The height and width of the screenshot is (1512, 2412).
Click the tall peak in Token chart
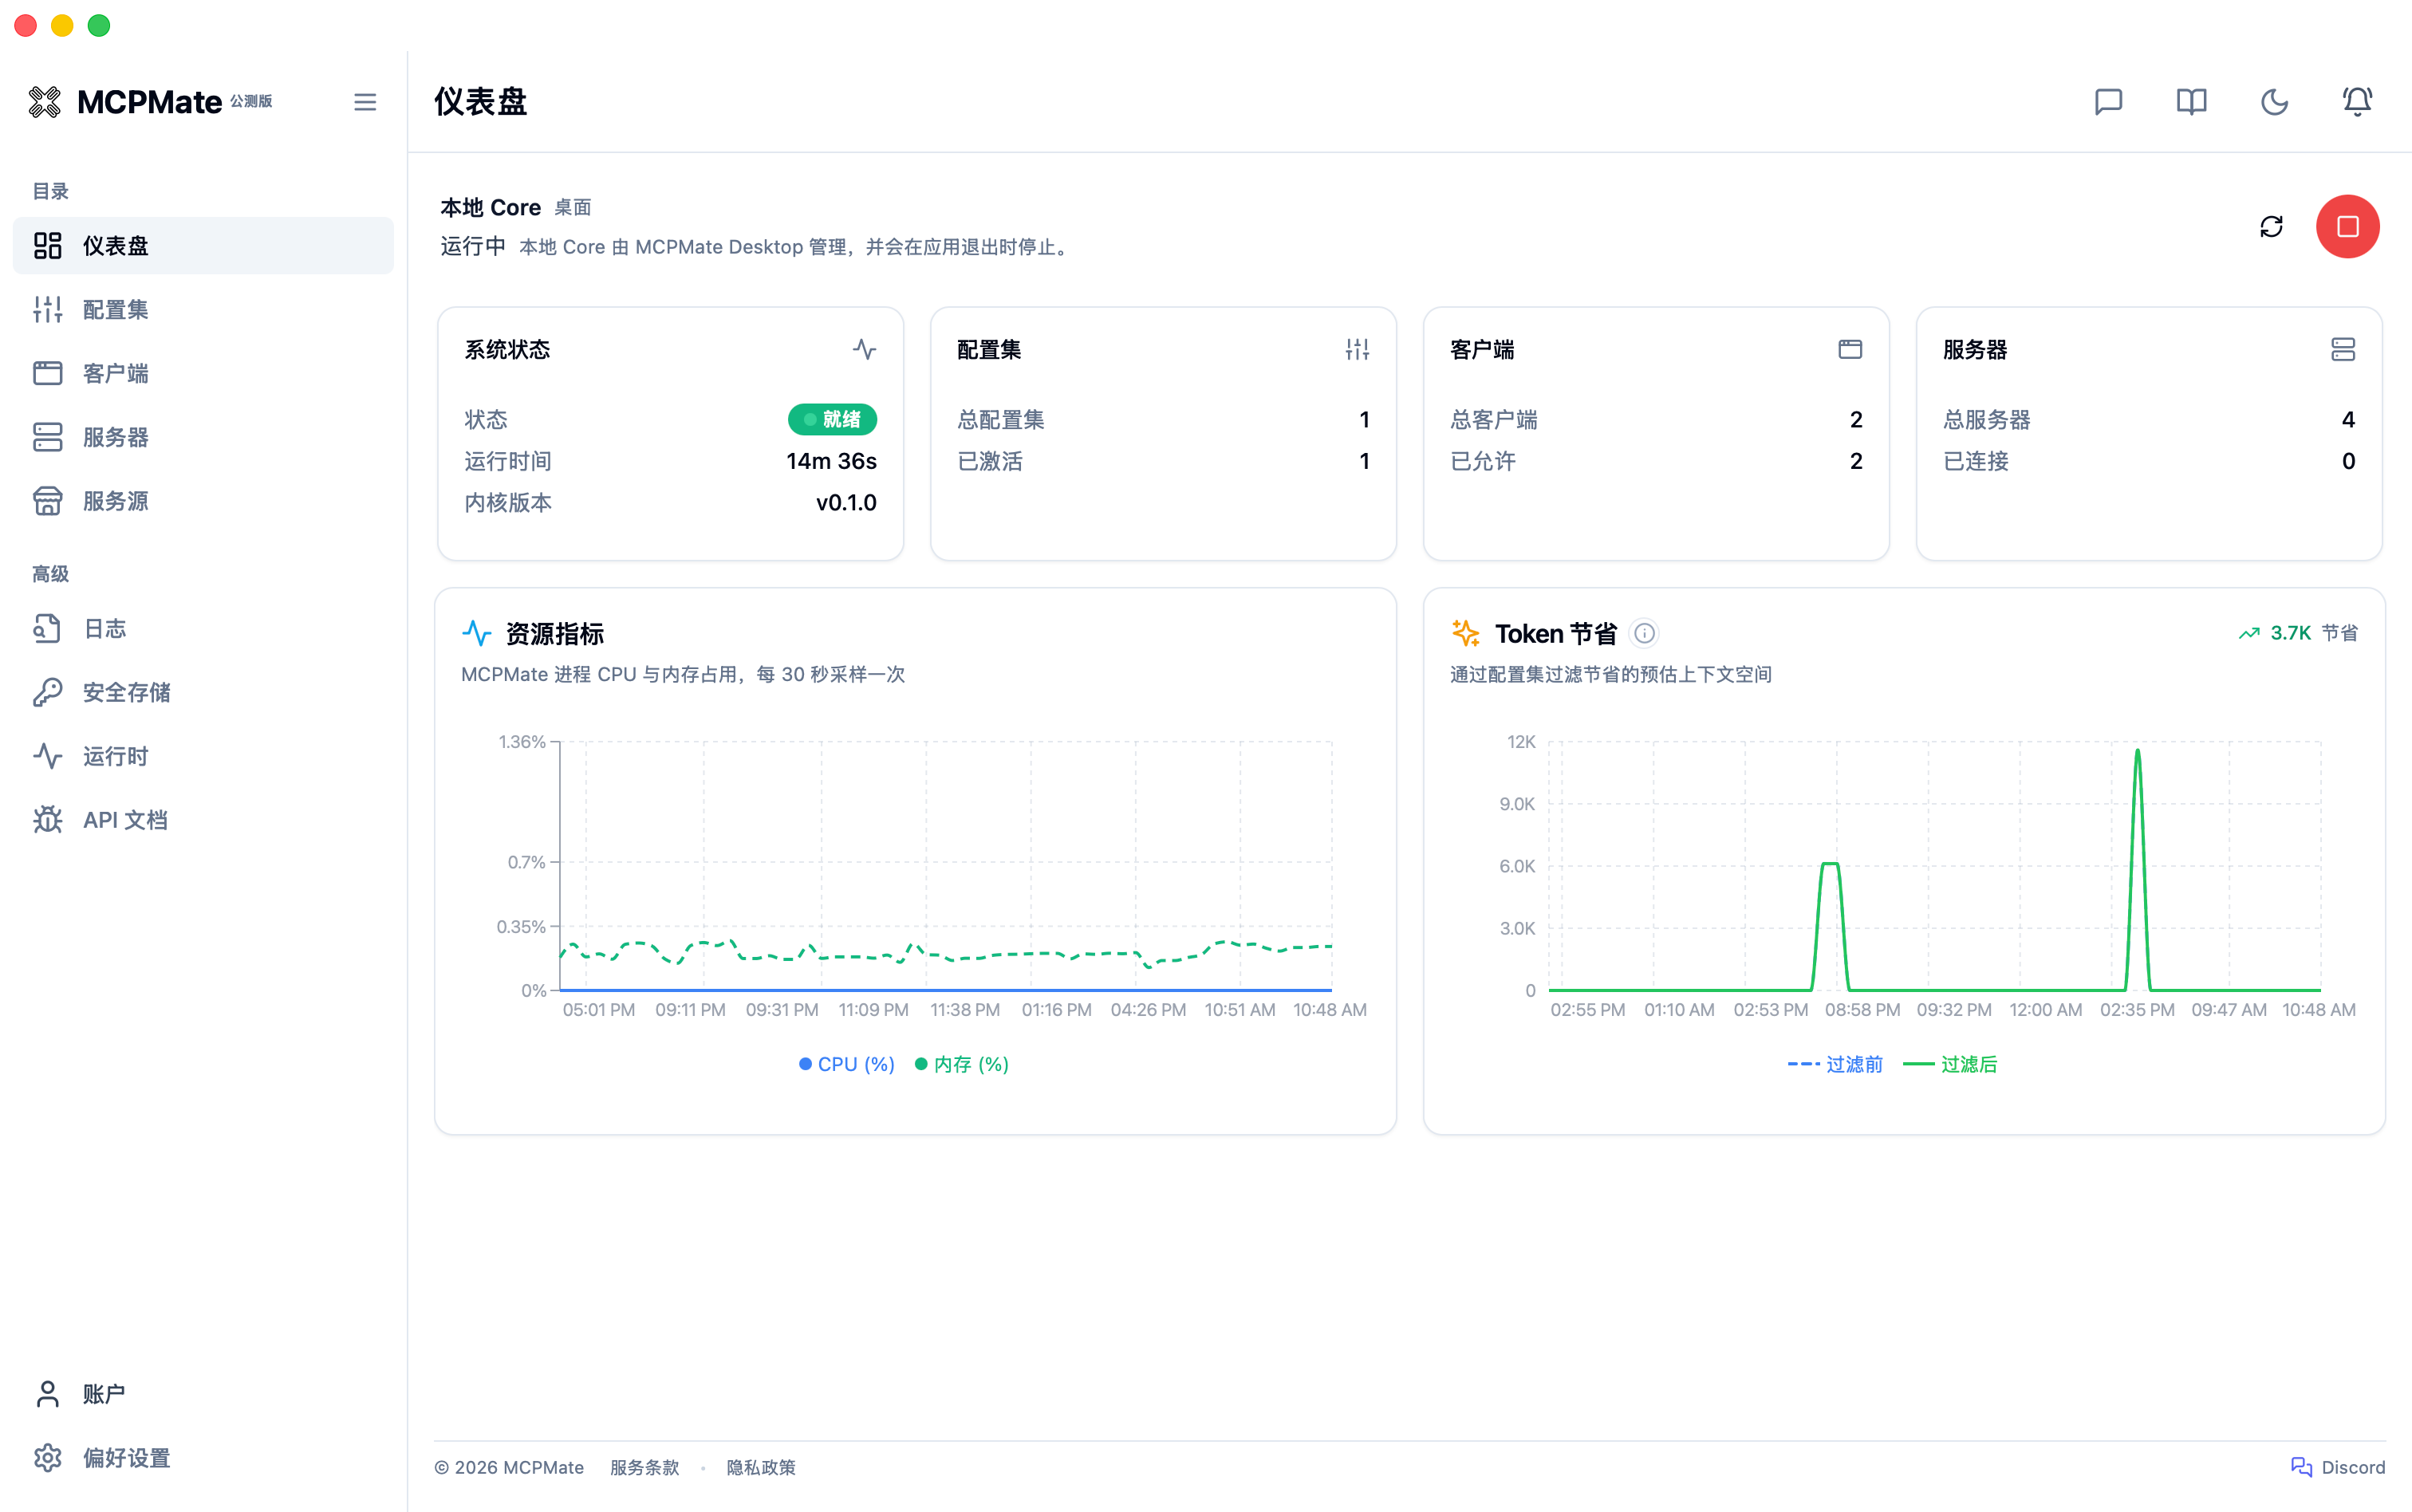tap(2138, 752)
